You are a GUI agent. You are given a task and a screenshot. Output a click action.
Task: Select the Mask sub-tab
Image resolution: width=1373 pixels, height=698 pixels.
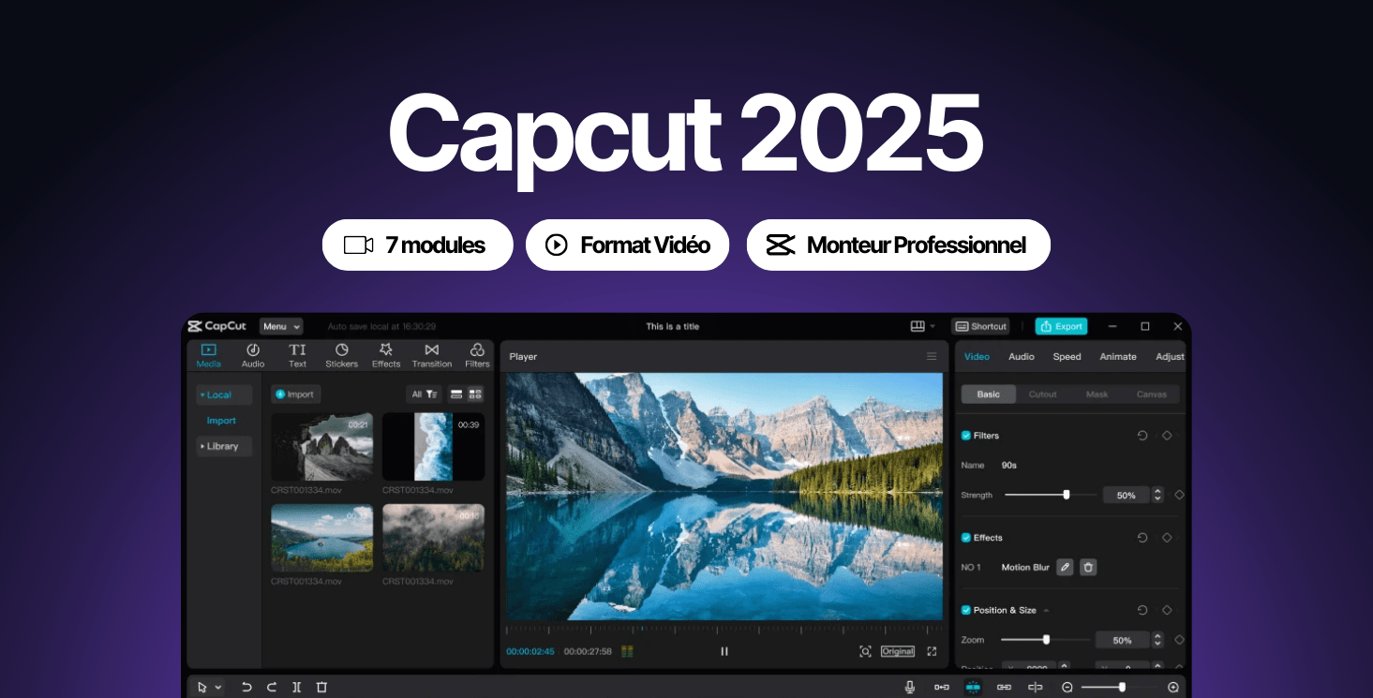[x=1097, y=394]
